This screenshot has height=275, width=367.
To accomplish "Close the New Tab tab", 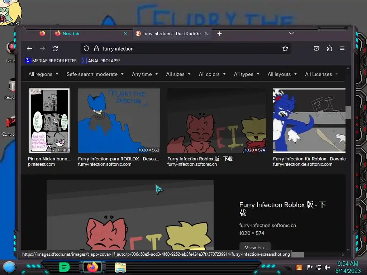I will (125, 33).
